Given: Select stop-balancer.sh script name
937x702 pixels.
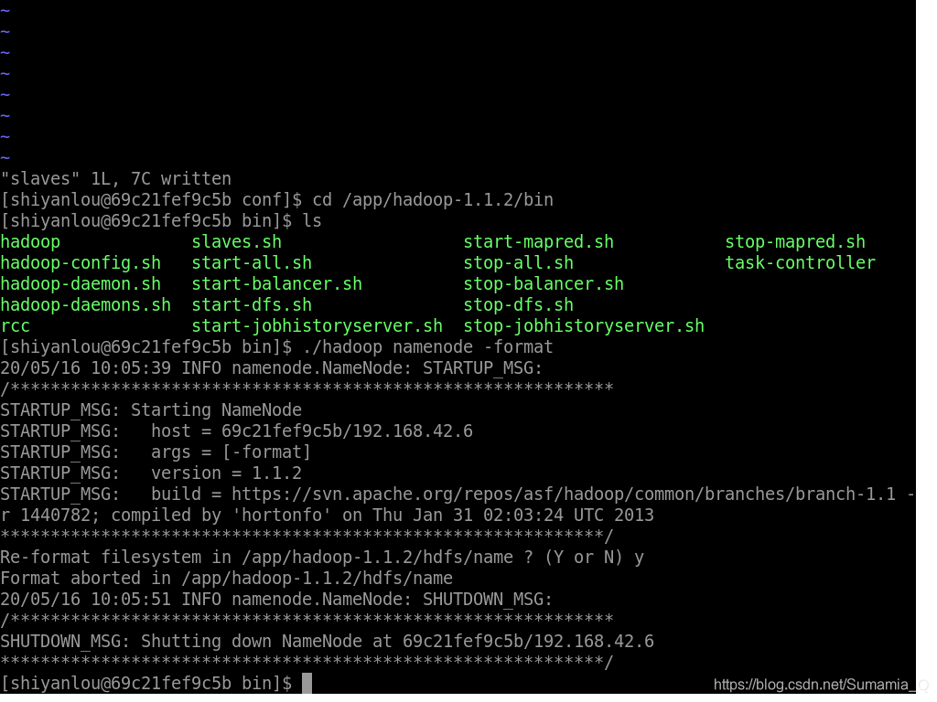Looking at the screenshot, I should pyautogui.click(x=544, y=284).
